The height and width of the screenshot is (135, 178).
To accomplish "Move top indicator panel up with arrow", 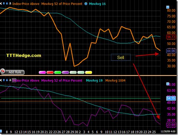I will [4, 3].
